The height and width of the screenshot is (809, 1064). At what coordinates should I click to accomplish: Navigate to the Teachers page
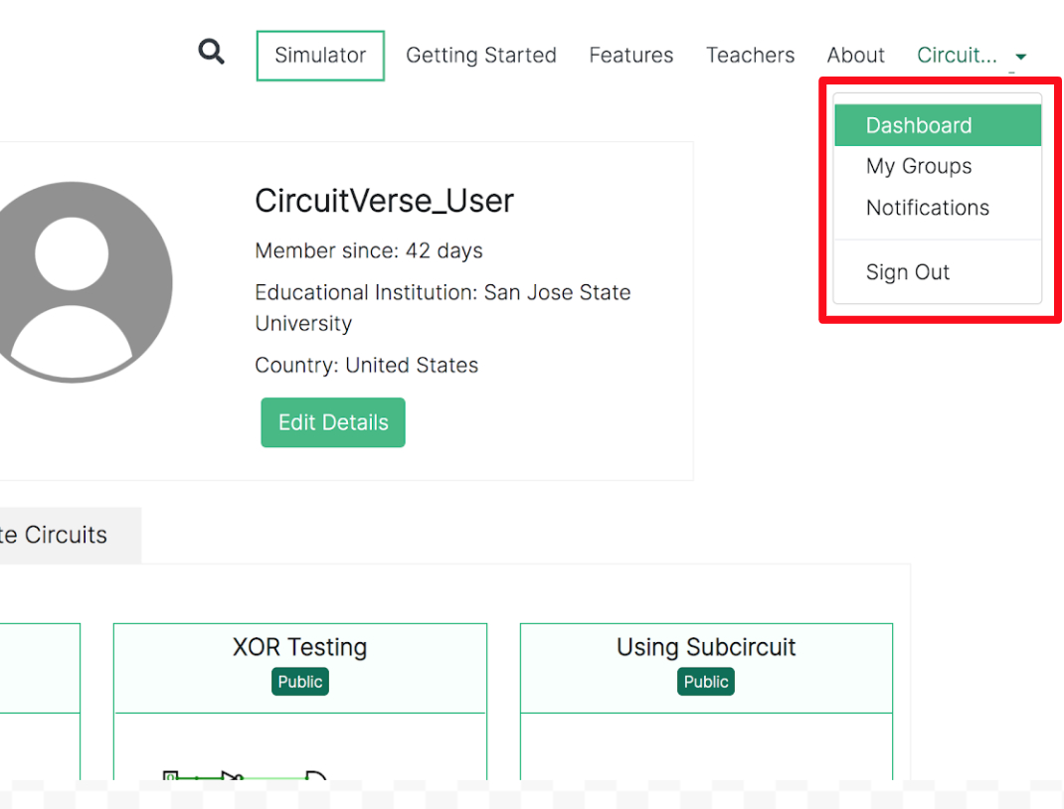(751, 56)
